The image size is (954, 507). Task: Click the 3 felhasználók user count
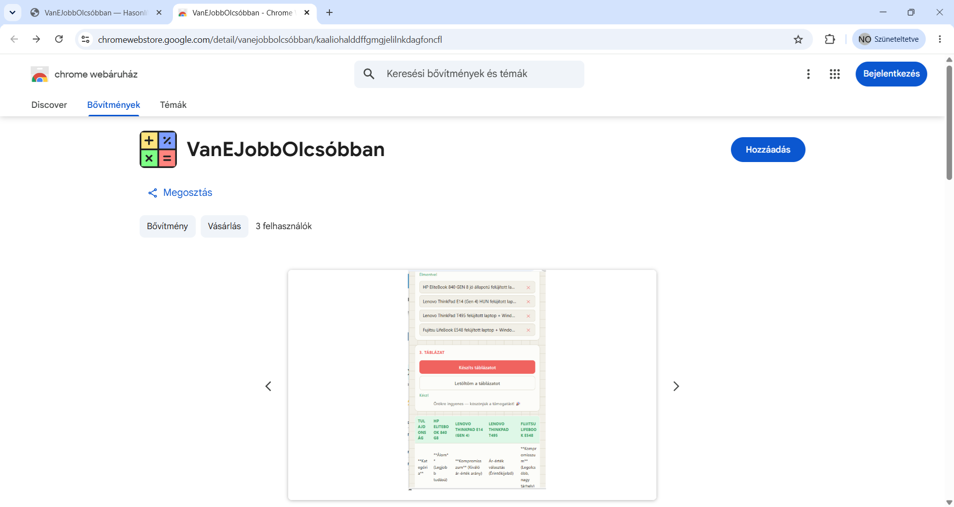284,226
